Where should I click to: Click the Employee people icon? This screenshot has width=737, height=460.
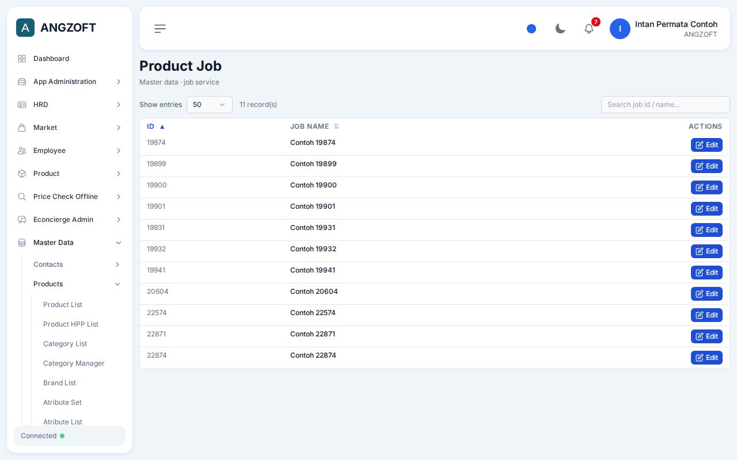(22, 151)
